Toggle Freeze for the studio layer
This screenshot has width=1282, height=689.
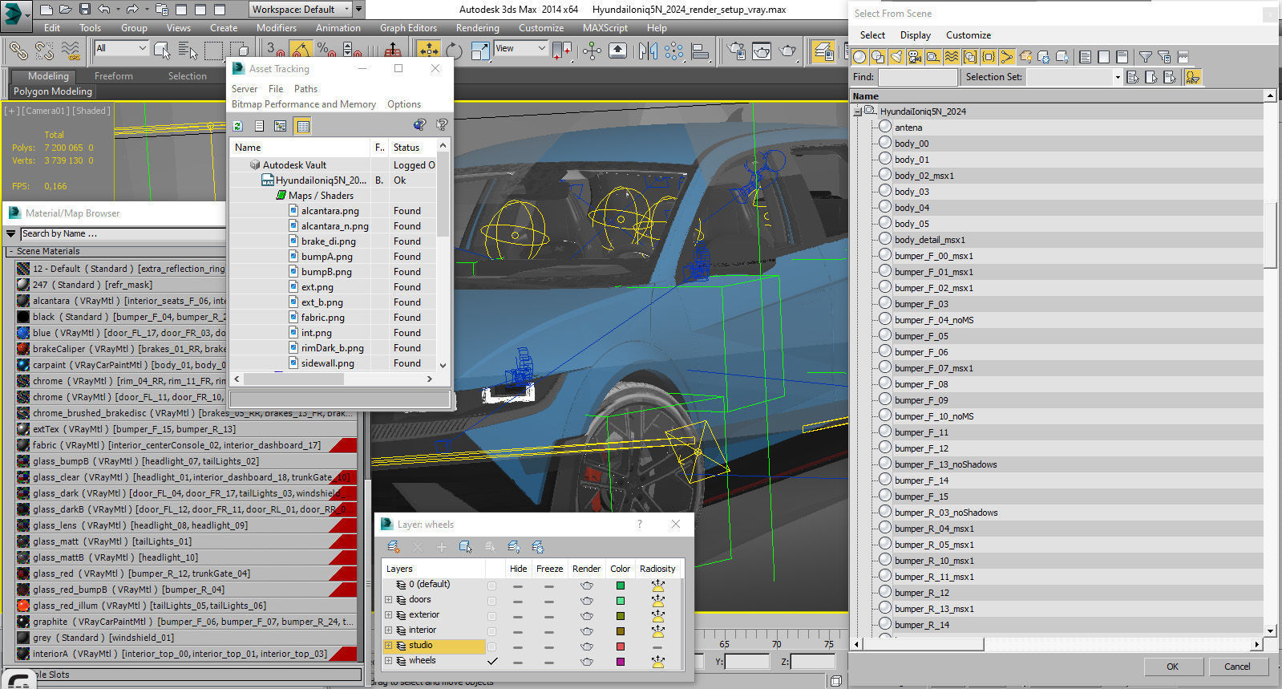pyautogui.click(x=549, y=646)
